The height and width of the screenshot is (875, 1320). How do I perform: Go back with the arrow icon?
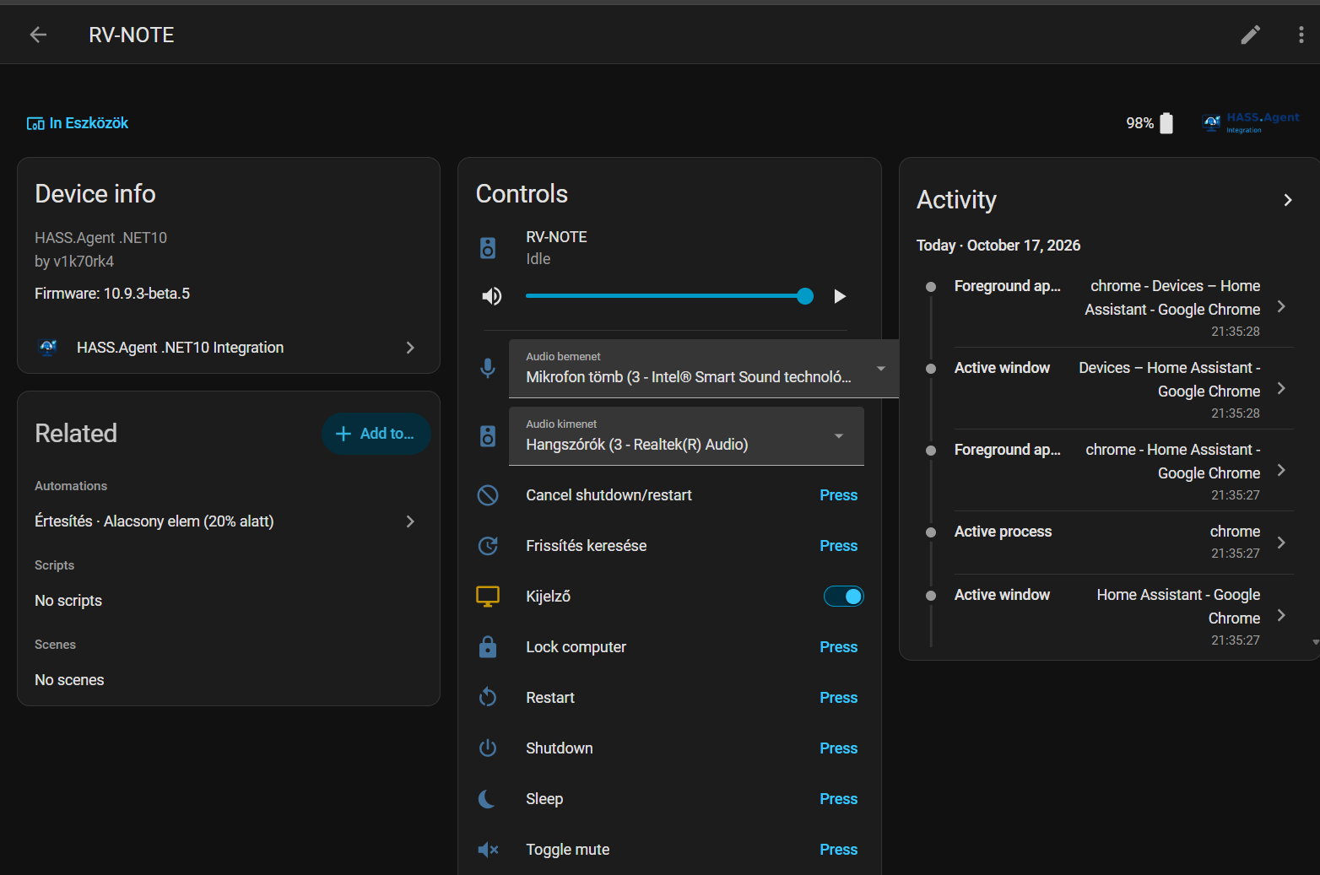coord(38,35)
